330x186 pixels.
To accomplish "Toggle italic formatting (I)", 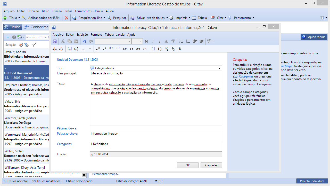I will 153,41.
